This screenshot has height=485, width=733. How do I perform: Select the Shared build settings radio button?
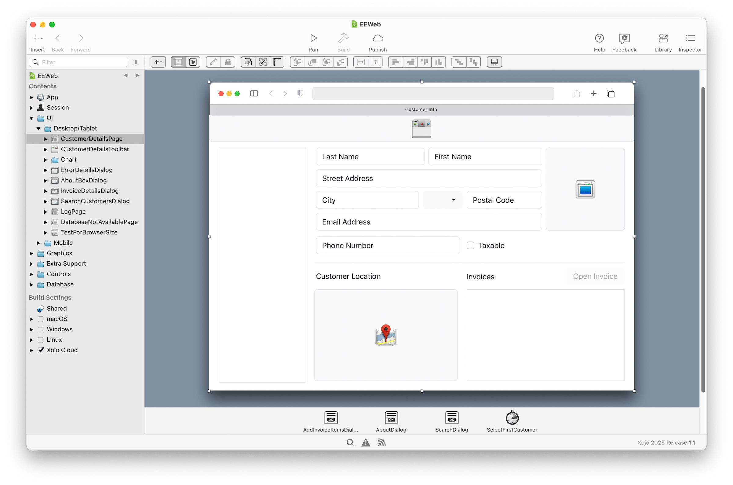coord(40,308)
